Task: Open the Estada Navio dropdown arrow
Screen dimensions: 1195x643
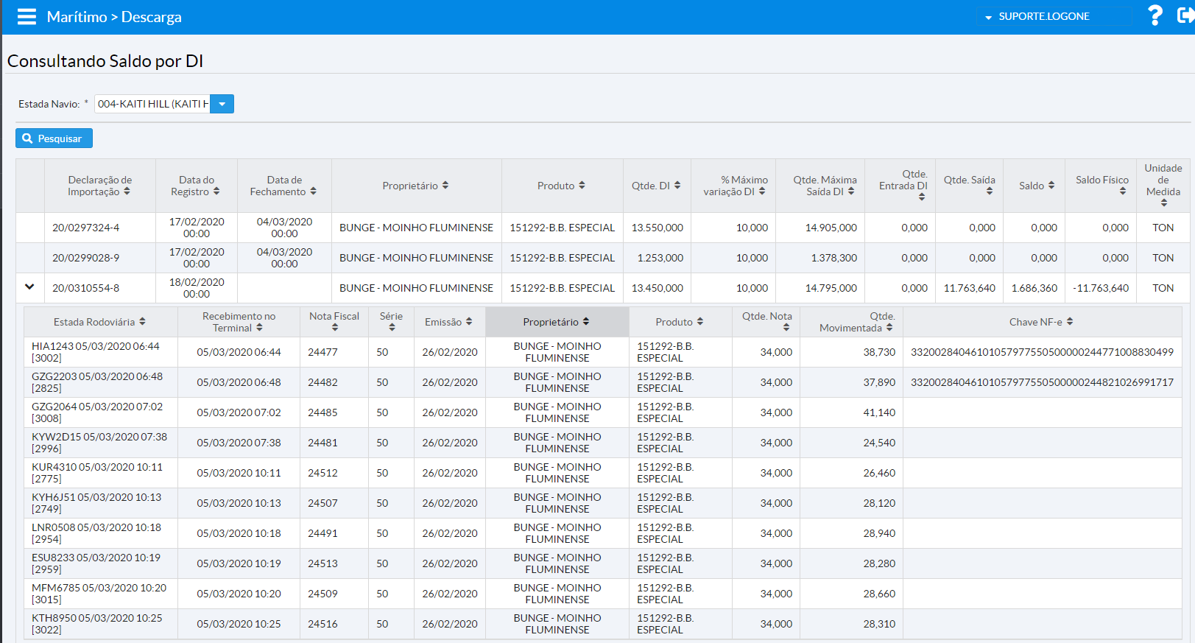Action: point(222,104)
